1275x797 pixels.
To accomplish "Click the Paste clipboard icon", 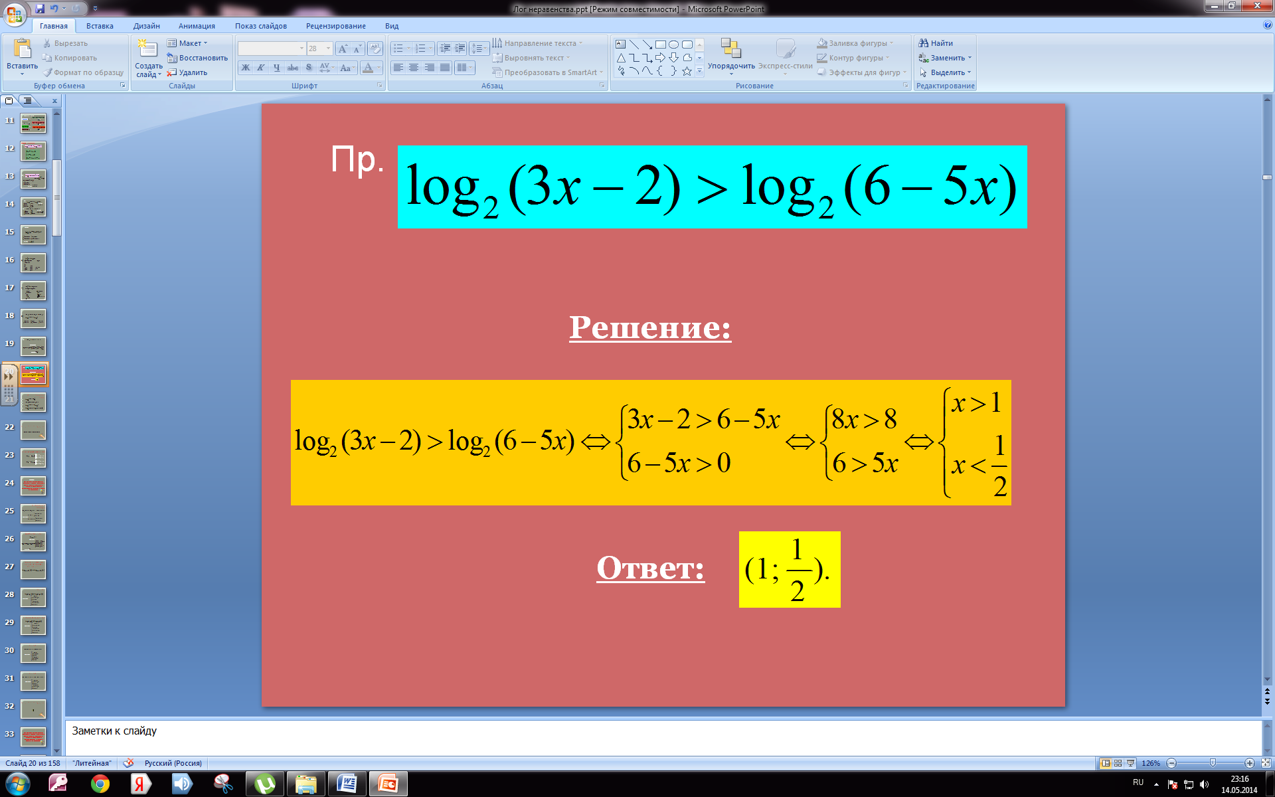I will pos(22,49).
